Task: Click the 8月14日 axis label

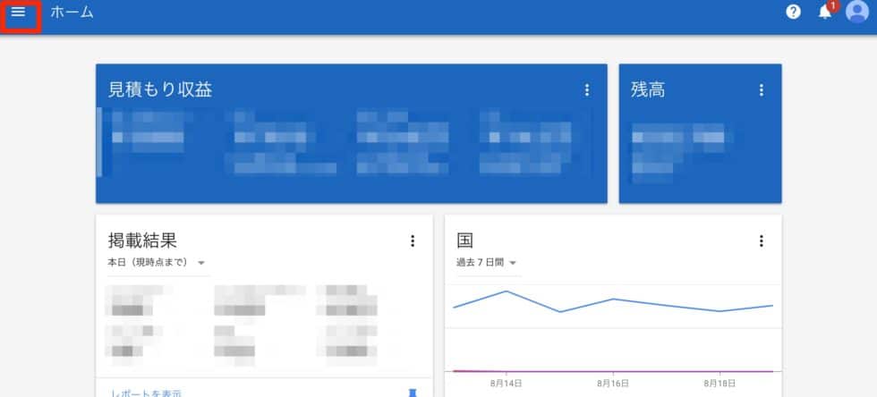Action: click(x=507, y=384)
